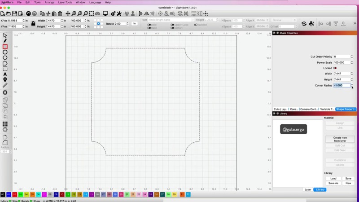Select the Draw Ellipse tool
The image size is (359, 202).
coord(5,52)
